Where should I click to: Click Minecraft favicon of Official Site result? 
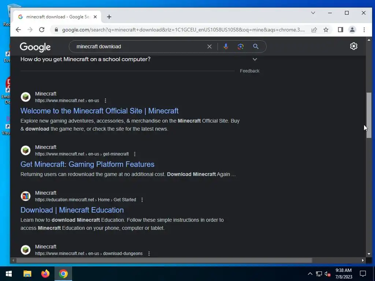coord(26,97)
